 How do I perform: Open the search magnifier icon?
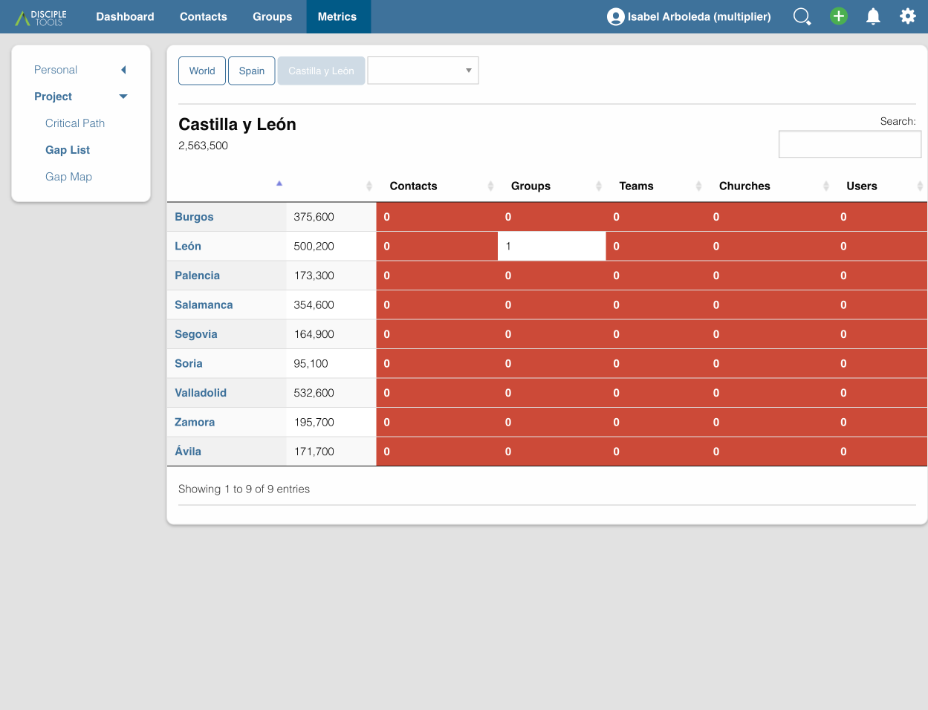coord(802,16)
